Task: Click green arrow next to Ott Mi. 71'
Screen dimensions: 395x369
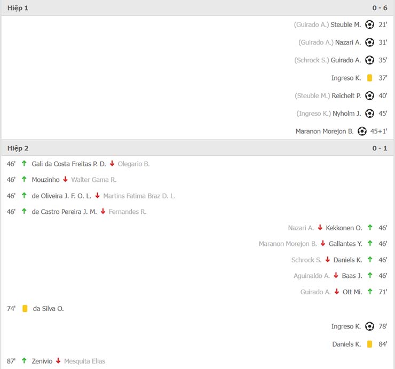Action: click(370, 292)
